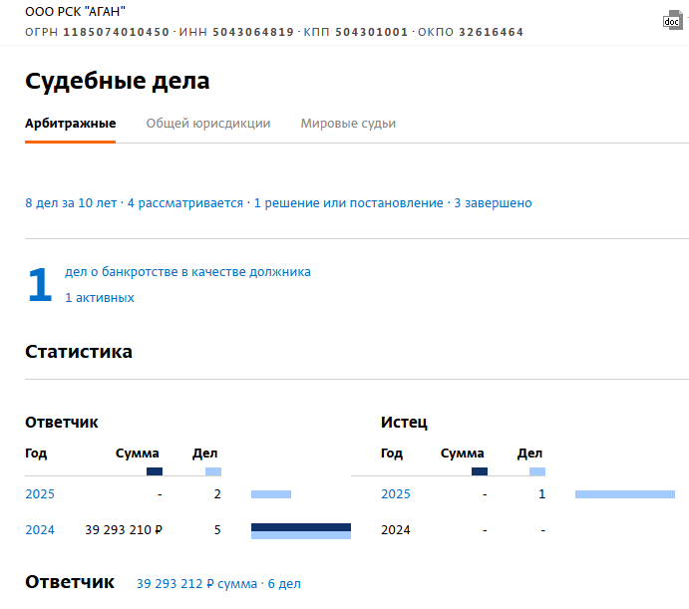Open the '4 рассматривается' cases link
Image resolution: width=689 pixels, height=609 pixels.
[x=185, y=203]
